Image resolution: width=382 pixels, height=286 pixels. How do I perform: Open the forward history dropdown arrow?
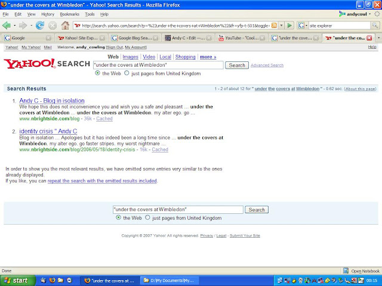[x=31, y=25]
